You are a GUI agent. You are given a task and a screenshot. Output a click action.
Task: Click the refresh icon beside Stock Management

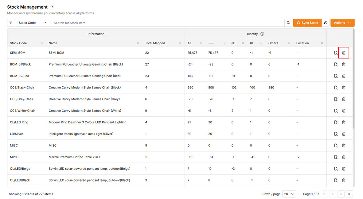pyautogui.click(x=52, y=7)
